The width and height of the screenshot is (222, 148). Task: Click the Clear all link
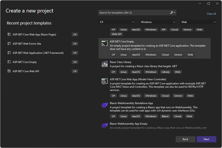pos(211,14)
